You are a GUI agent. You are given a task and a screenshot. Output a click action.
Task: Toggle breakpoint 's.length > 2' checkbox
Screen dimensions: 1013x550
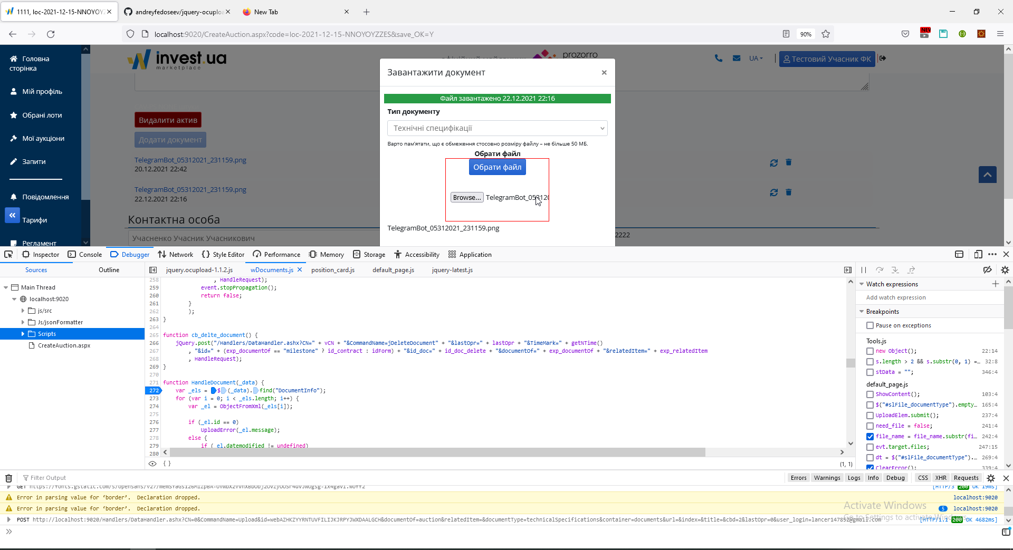[x=870, y=362]
